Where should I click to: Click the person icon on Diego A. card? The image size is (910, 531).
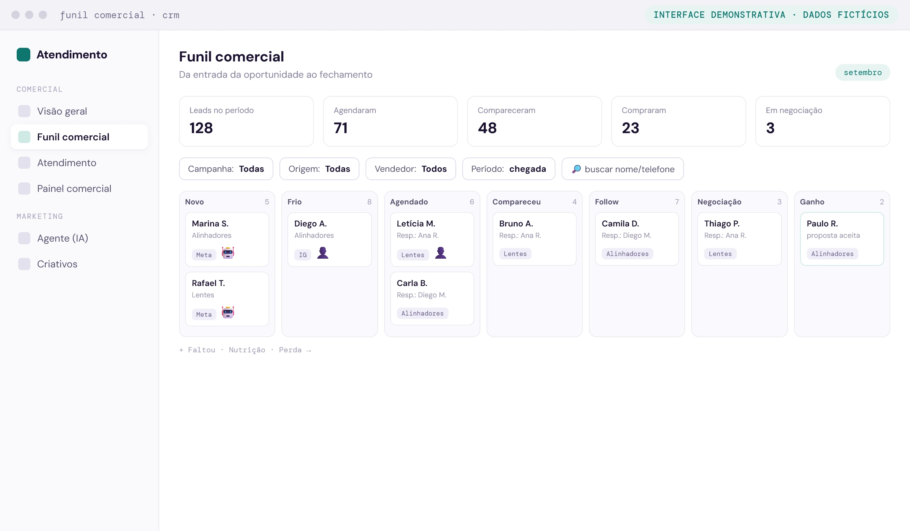pyautogui.click(x=323, y=253)
